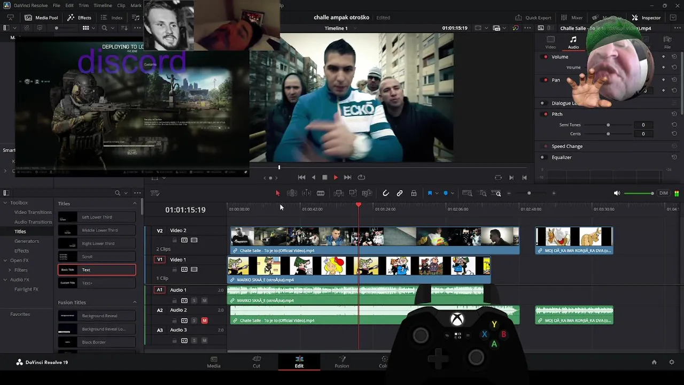The image size is (684, 385).
Task: Disable Video 1 track with filmstrip icon
Action: pos(194,269)
